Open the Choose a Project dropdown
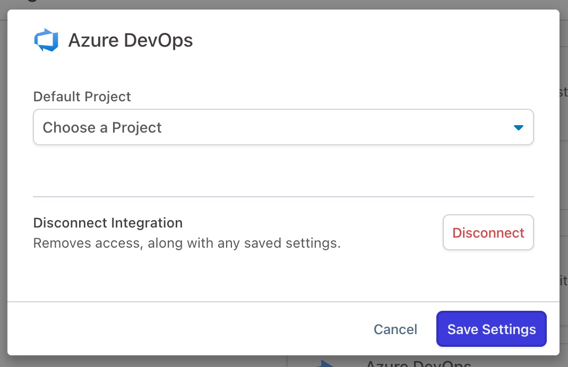This screenshot has width=568, height=367. (283, 127)
